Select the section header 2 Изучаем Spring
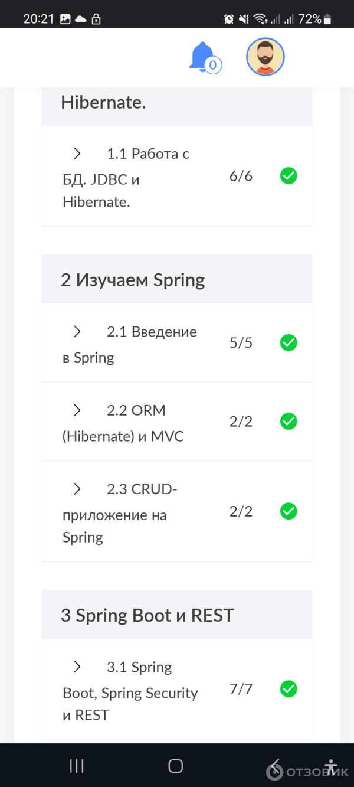Viewport: 354px width, 787px height. [132, 279]
